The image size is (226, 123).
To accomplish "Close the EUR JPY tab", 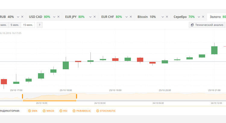I will click(95, 17).
